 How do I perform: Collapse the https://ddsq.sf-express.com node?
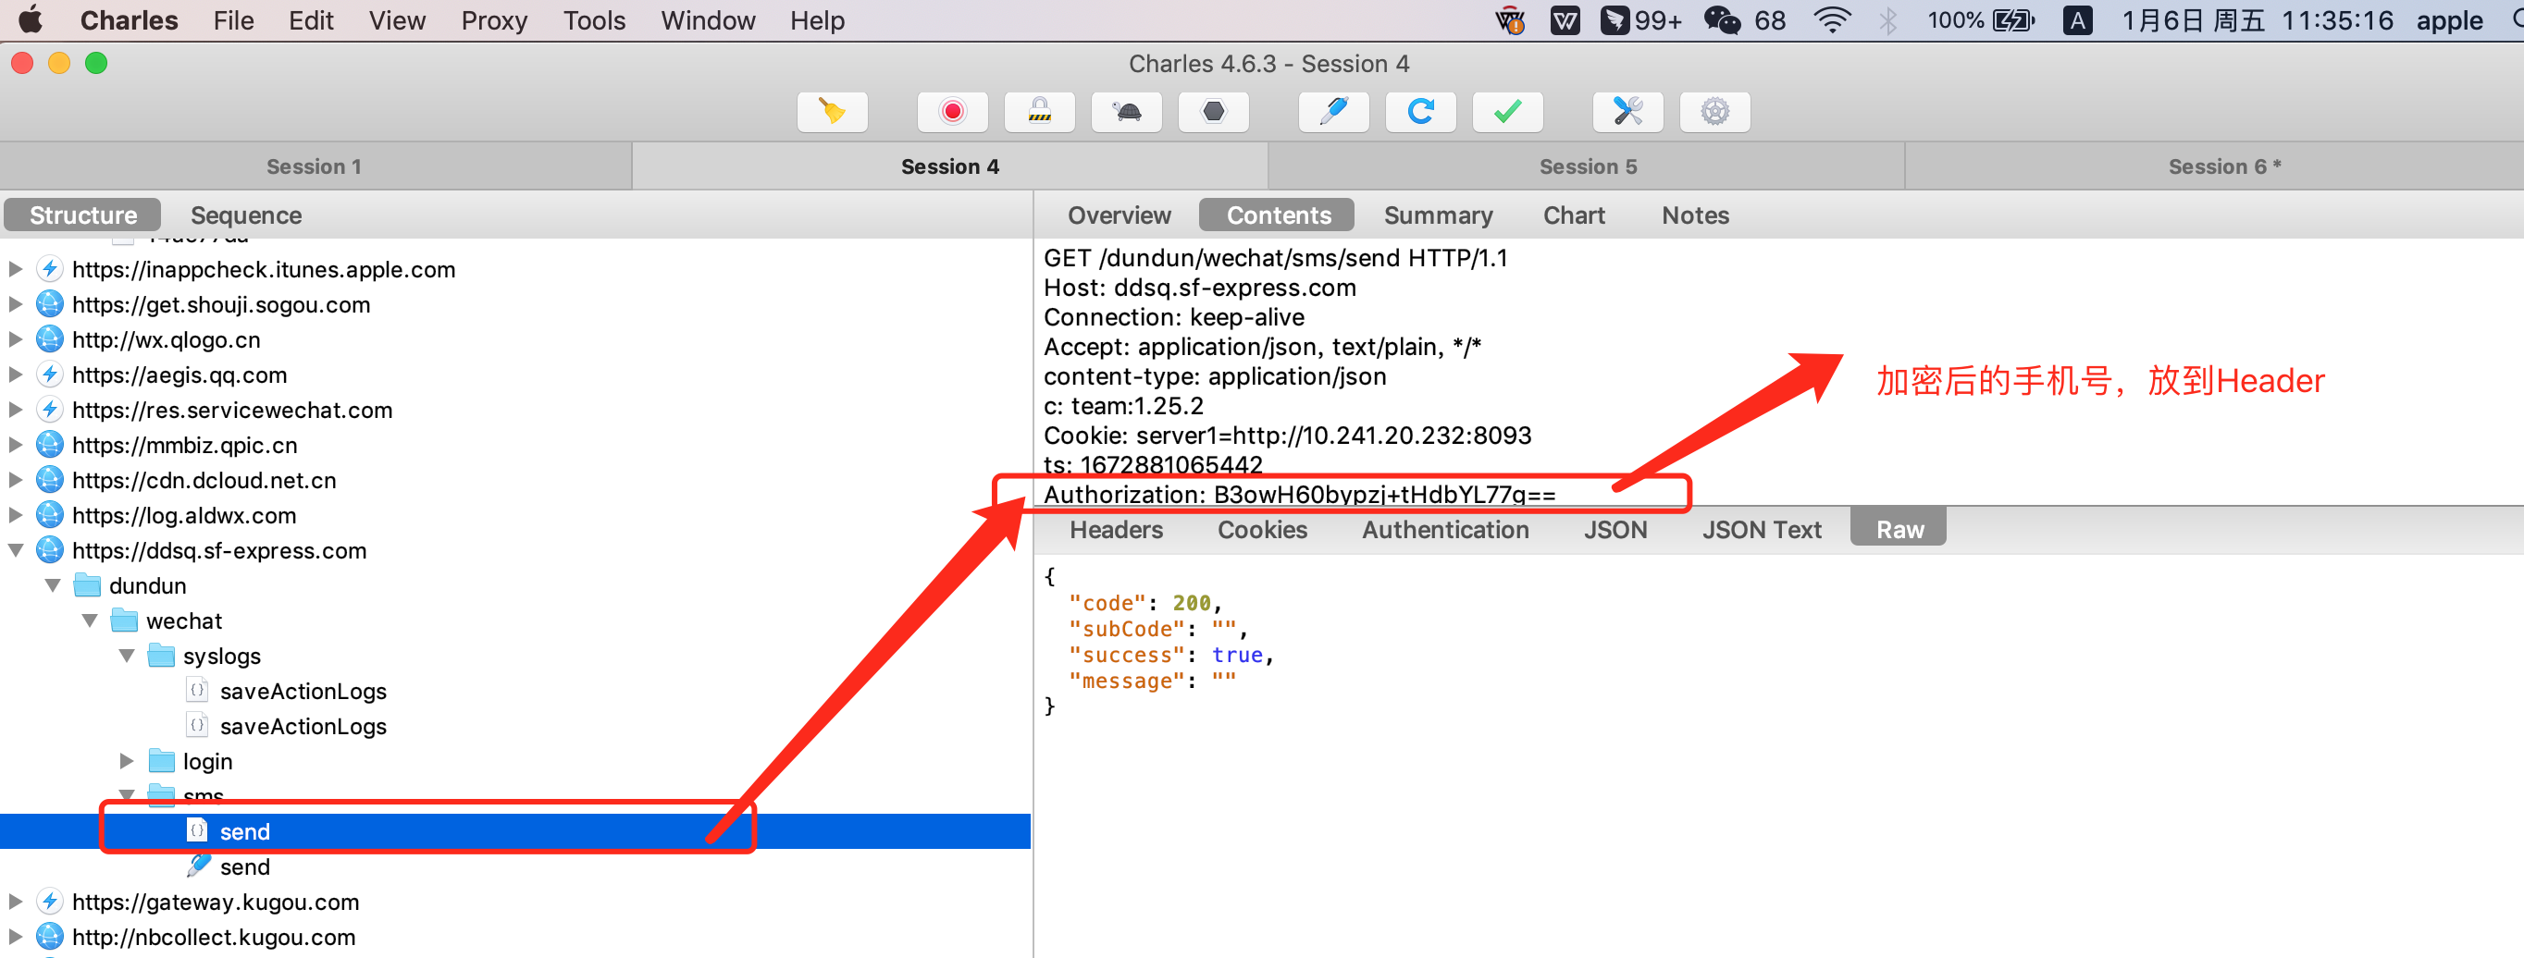pos(16,550)
